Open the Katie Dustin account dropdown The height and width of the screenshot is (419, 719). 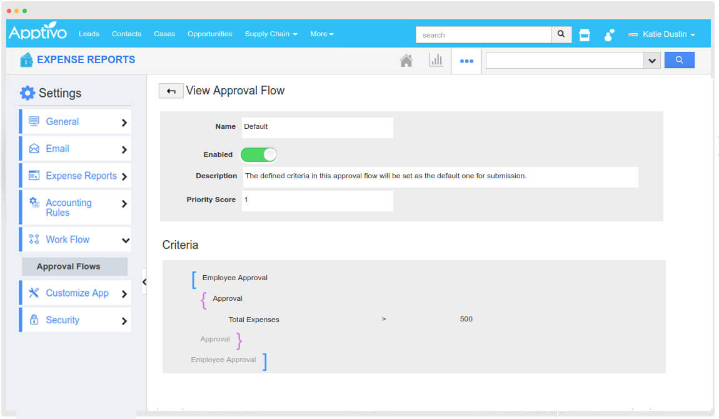pyautogui.click(x=661, y=35)
